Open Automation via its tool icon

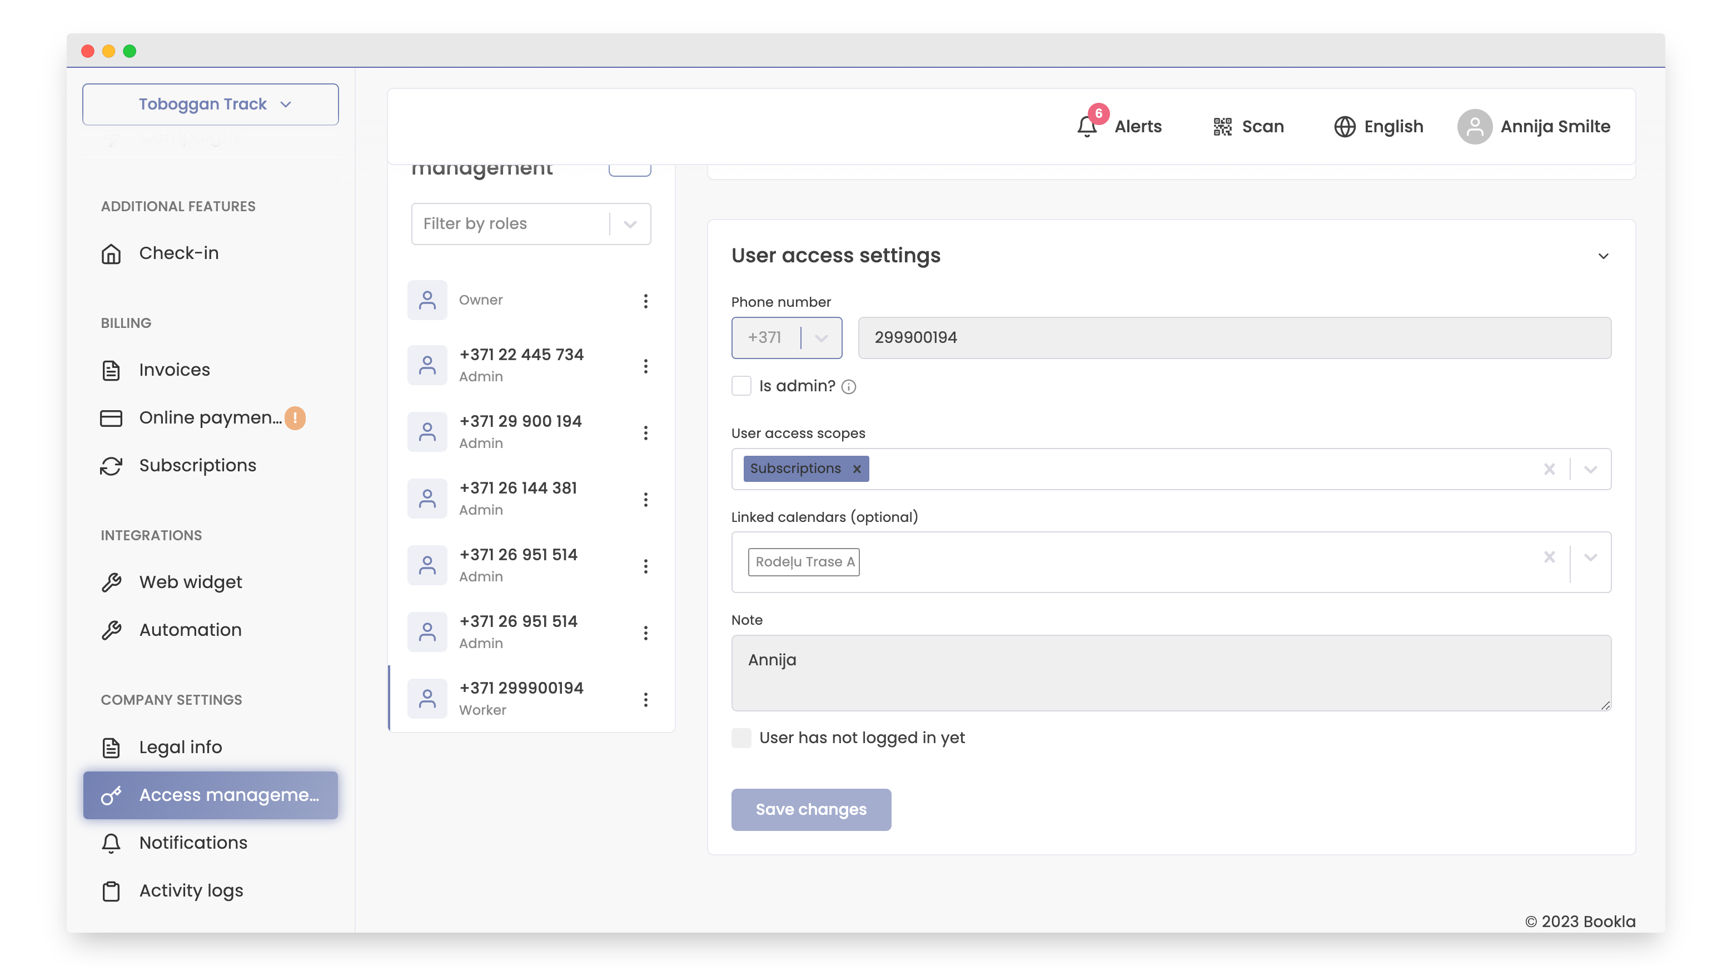coord(112,630)
